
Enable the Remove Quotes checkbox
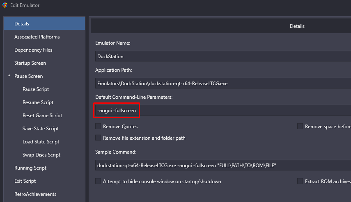click(x=98, y=127)
